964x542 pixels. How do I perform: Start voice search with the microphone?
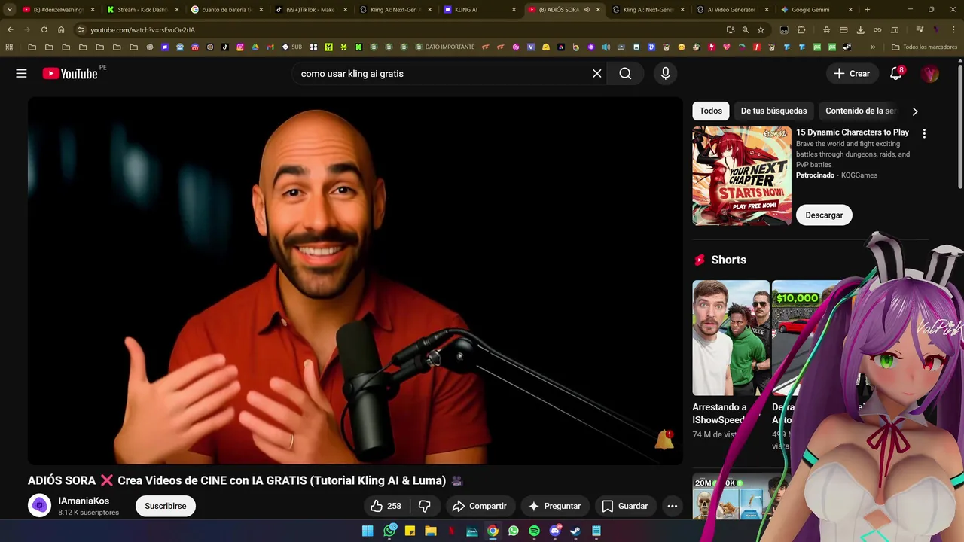click(x=665, y=74)
